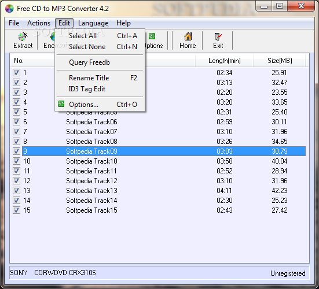Choose Options... in Edit menu
319x289 pixels.
click(x=100, y=105)
